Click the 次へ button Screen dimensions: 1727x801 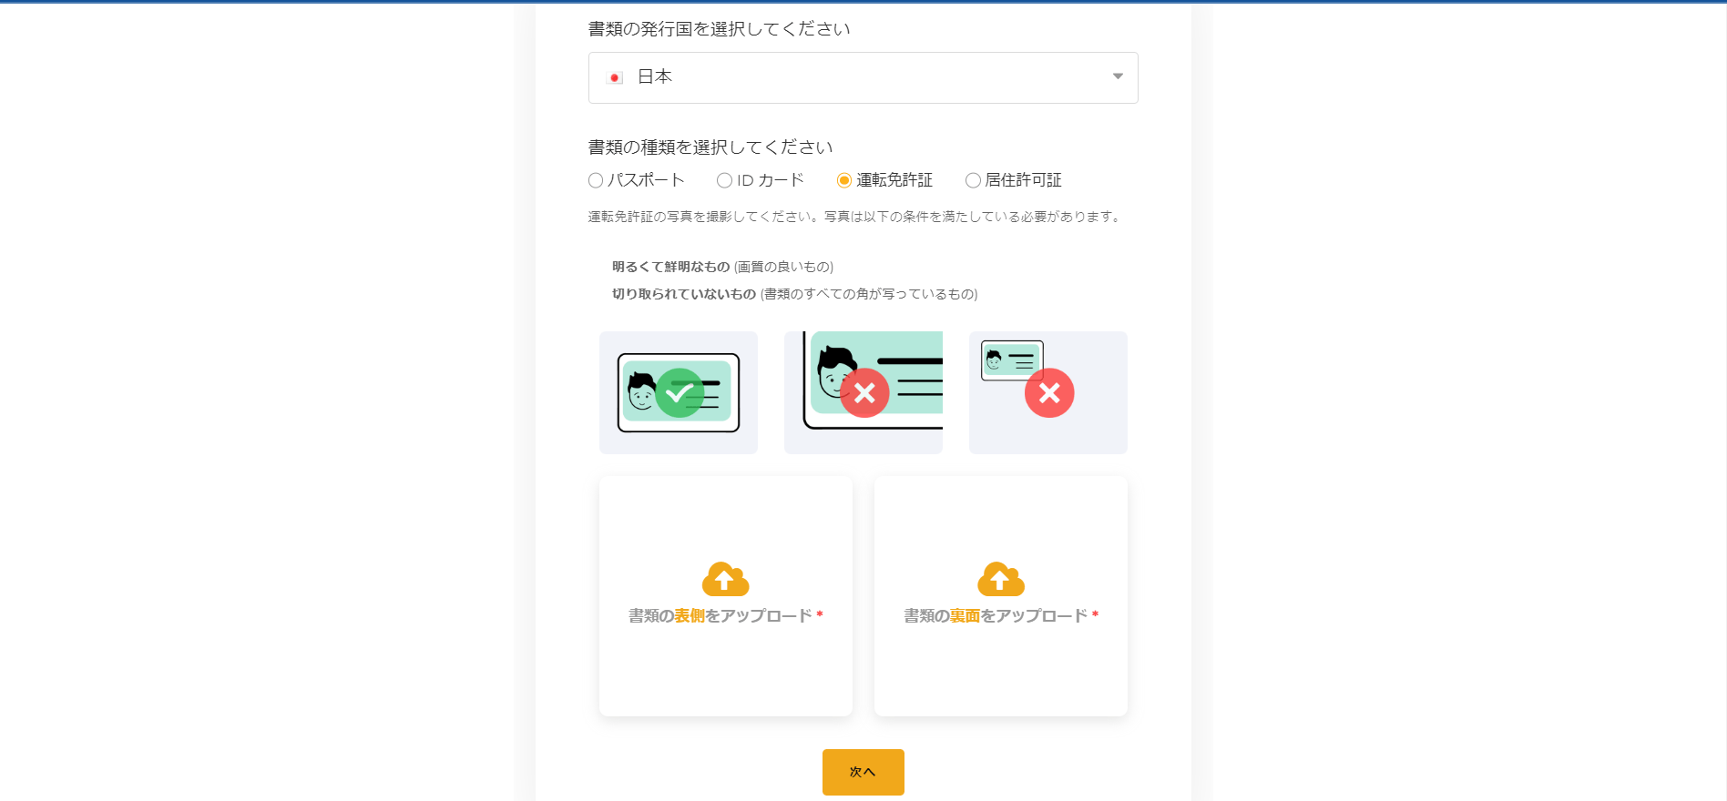[863, 772]
